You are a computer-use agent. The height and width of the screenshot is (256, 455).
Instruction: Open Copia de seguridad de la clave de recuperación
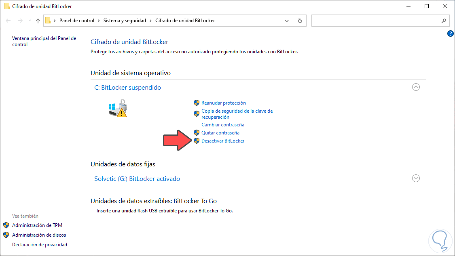tap(237, 114)
